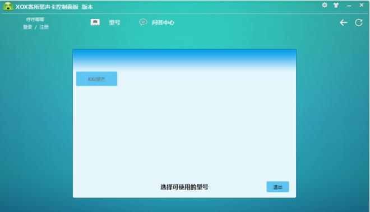Select the blue model button in the panel
Screen dimensions: 370x212
(96, 79)
